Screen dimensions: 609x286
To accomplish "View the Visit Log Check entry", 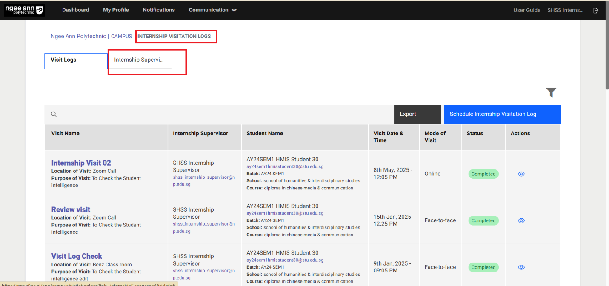I will pyautogui.click(x=521, y=267).
